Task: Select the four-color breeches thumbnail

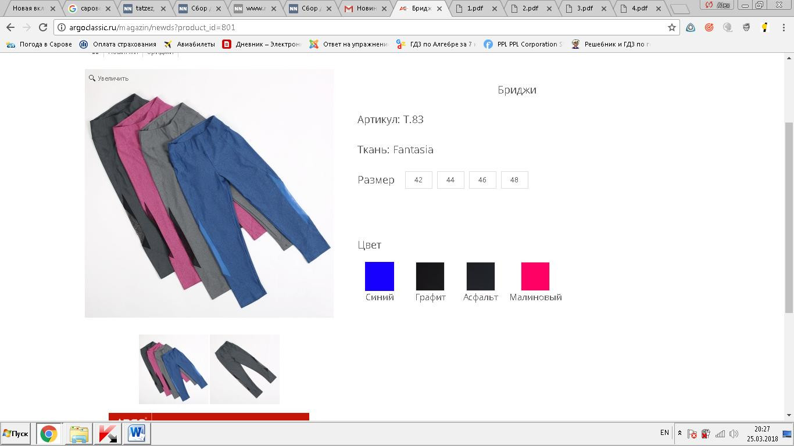Action: pyautogui.click(x=174, y=369)
